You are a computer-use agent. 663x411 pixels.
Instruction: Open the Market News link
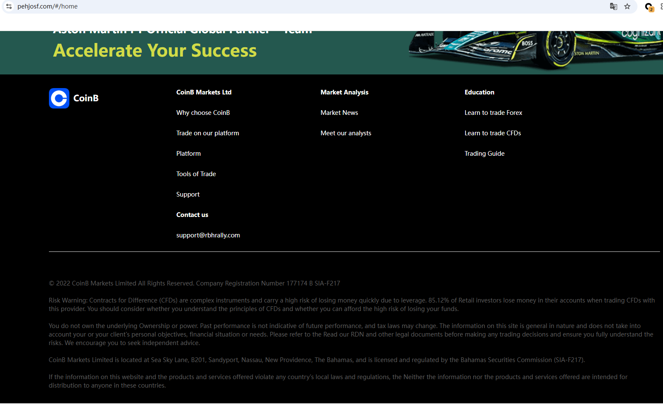[339, 113]
